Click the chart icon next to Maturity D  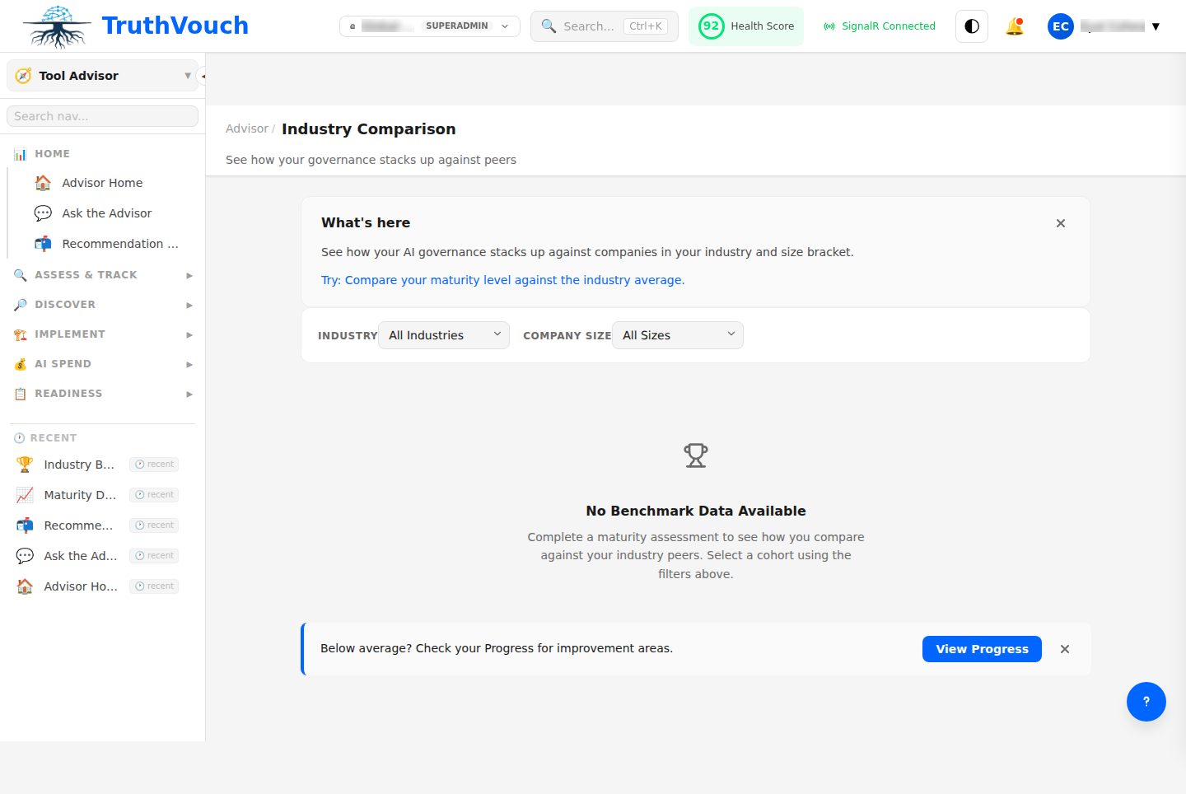point(24,494)
